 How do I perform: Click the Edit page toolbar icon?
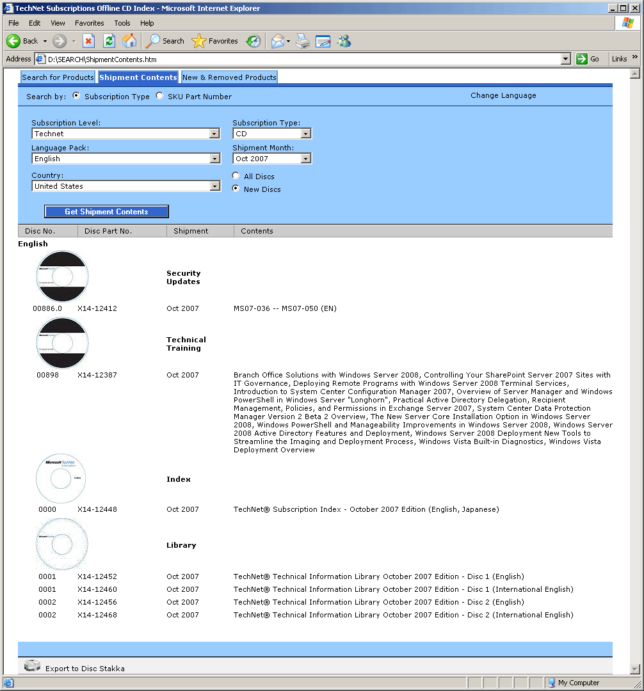(323, 41)
